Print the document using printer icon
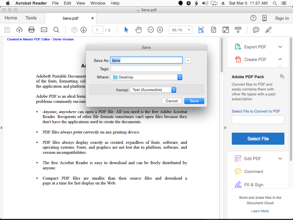The height and width of the screenshot is (220, 293). [31, 30]
